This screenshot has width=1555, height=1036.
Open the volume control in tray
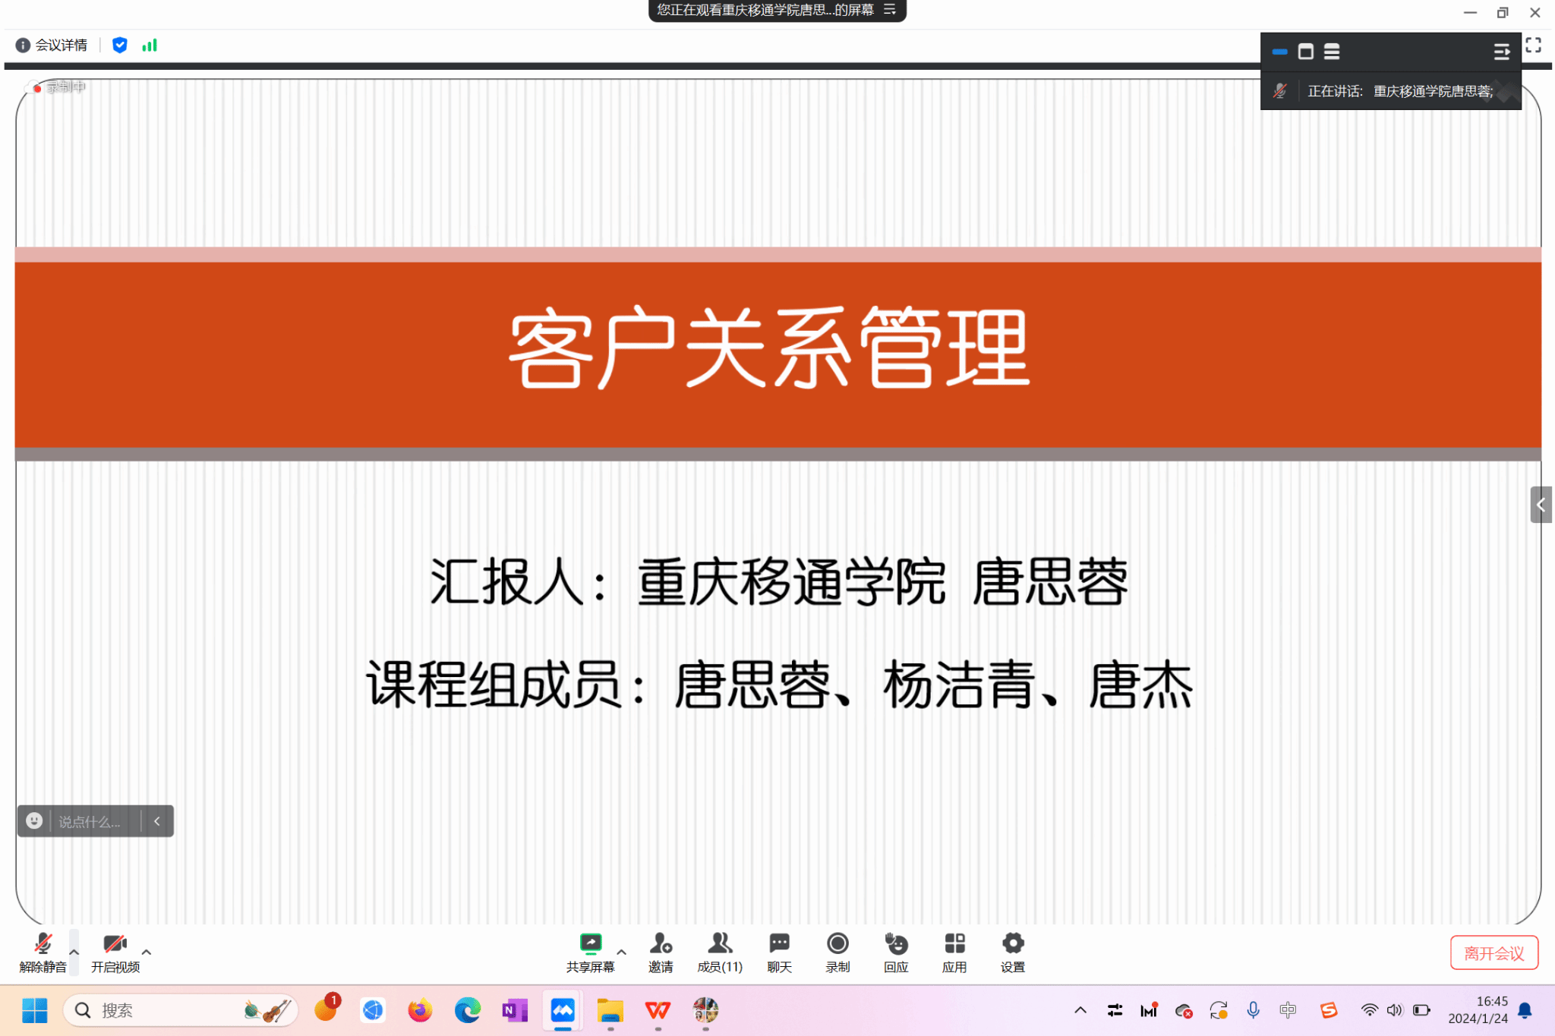coord(1395,1010)
